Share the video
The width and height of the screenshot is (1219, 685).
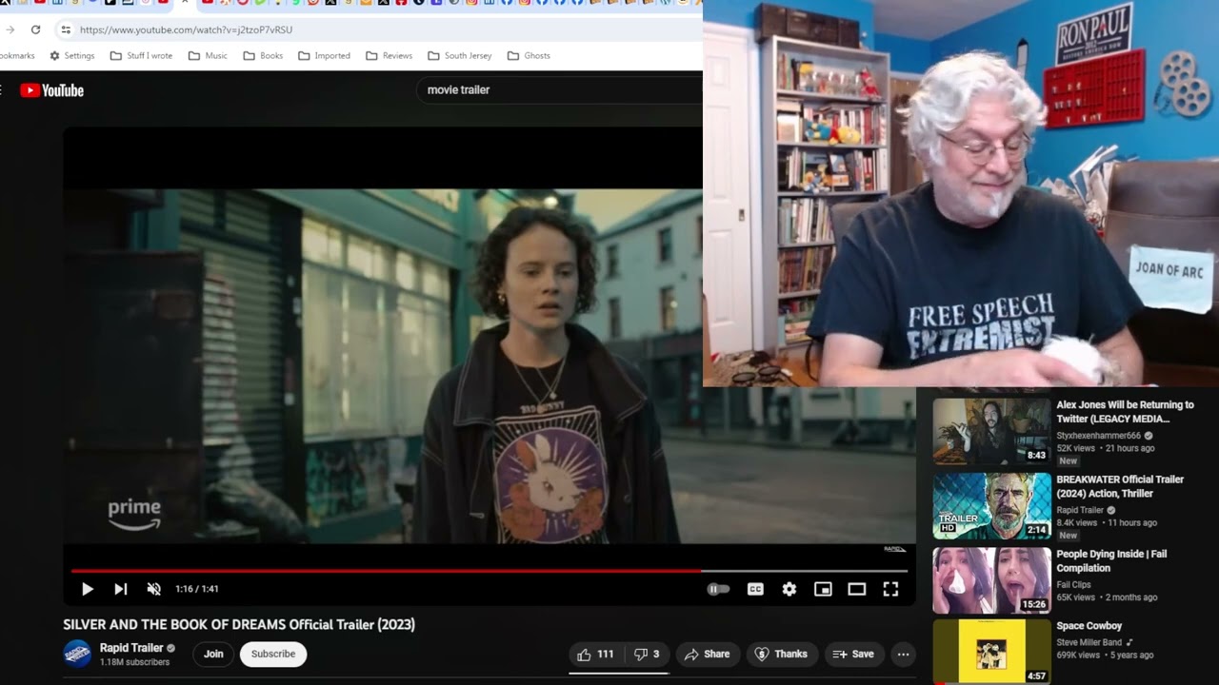pyautogui.click(x=707, y=654)
